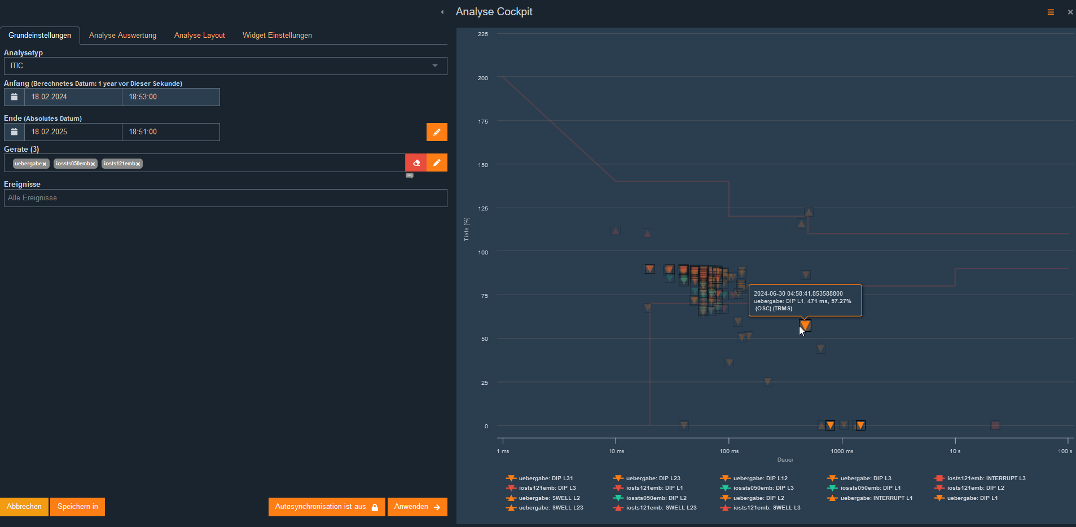This screenshot has height=527, width=1076.
Task: Clear all devices with eraser button
Action: tap(416, 163)
